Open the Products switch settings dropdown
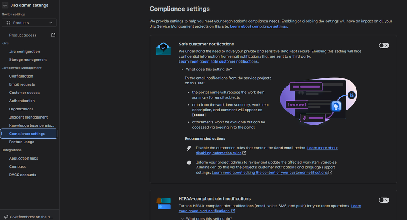The width and height of the screenshot is (407, 220). 29,23
